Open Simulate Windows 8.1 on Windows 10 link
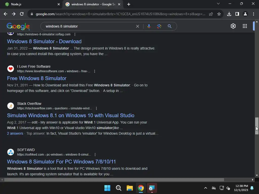This screenshot has height=194, width=259. click(x=71, y=115)
